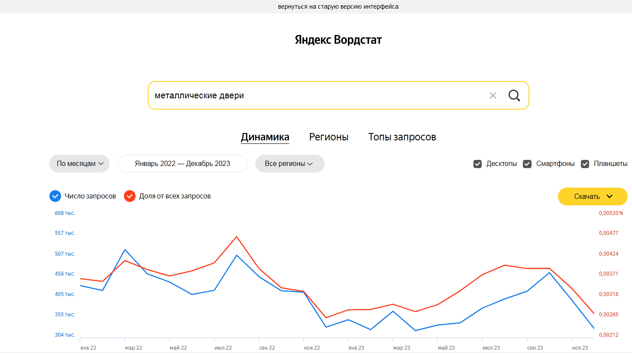Toggle Число запросов blue series
The width and height of the screenshot is (632, 354).
point(55,196)
